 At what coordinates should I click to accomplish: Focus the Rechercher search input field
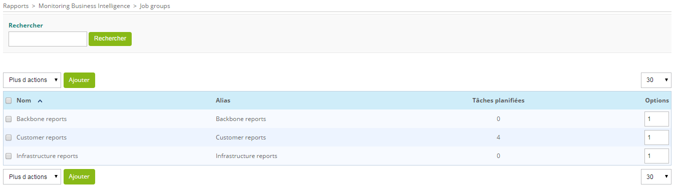(x=48, y=39)
